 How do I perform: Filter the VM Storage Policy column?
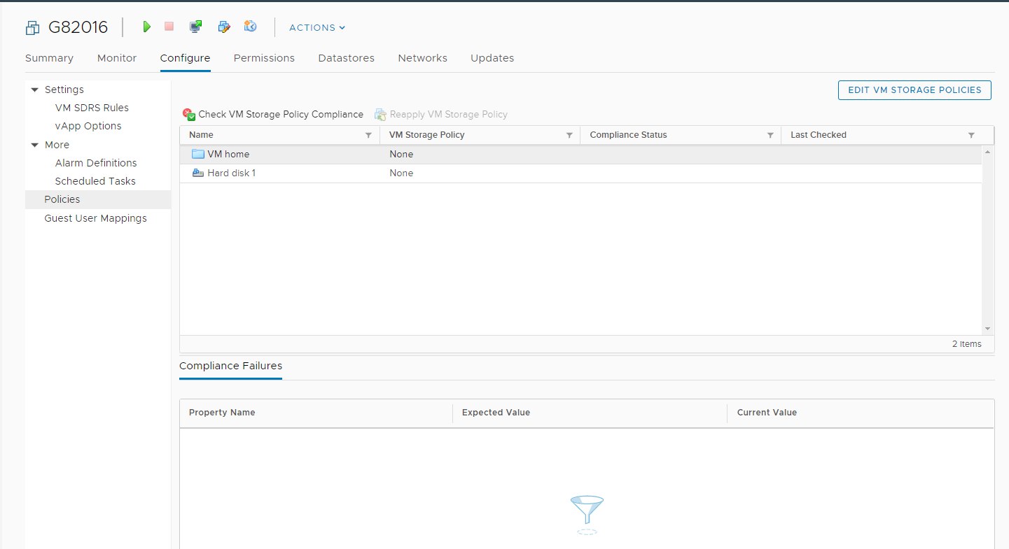(x=569, y=135)
